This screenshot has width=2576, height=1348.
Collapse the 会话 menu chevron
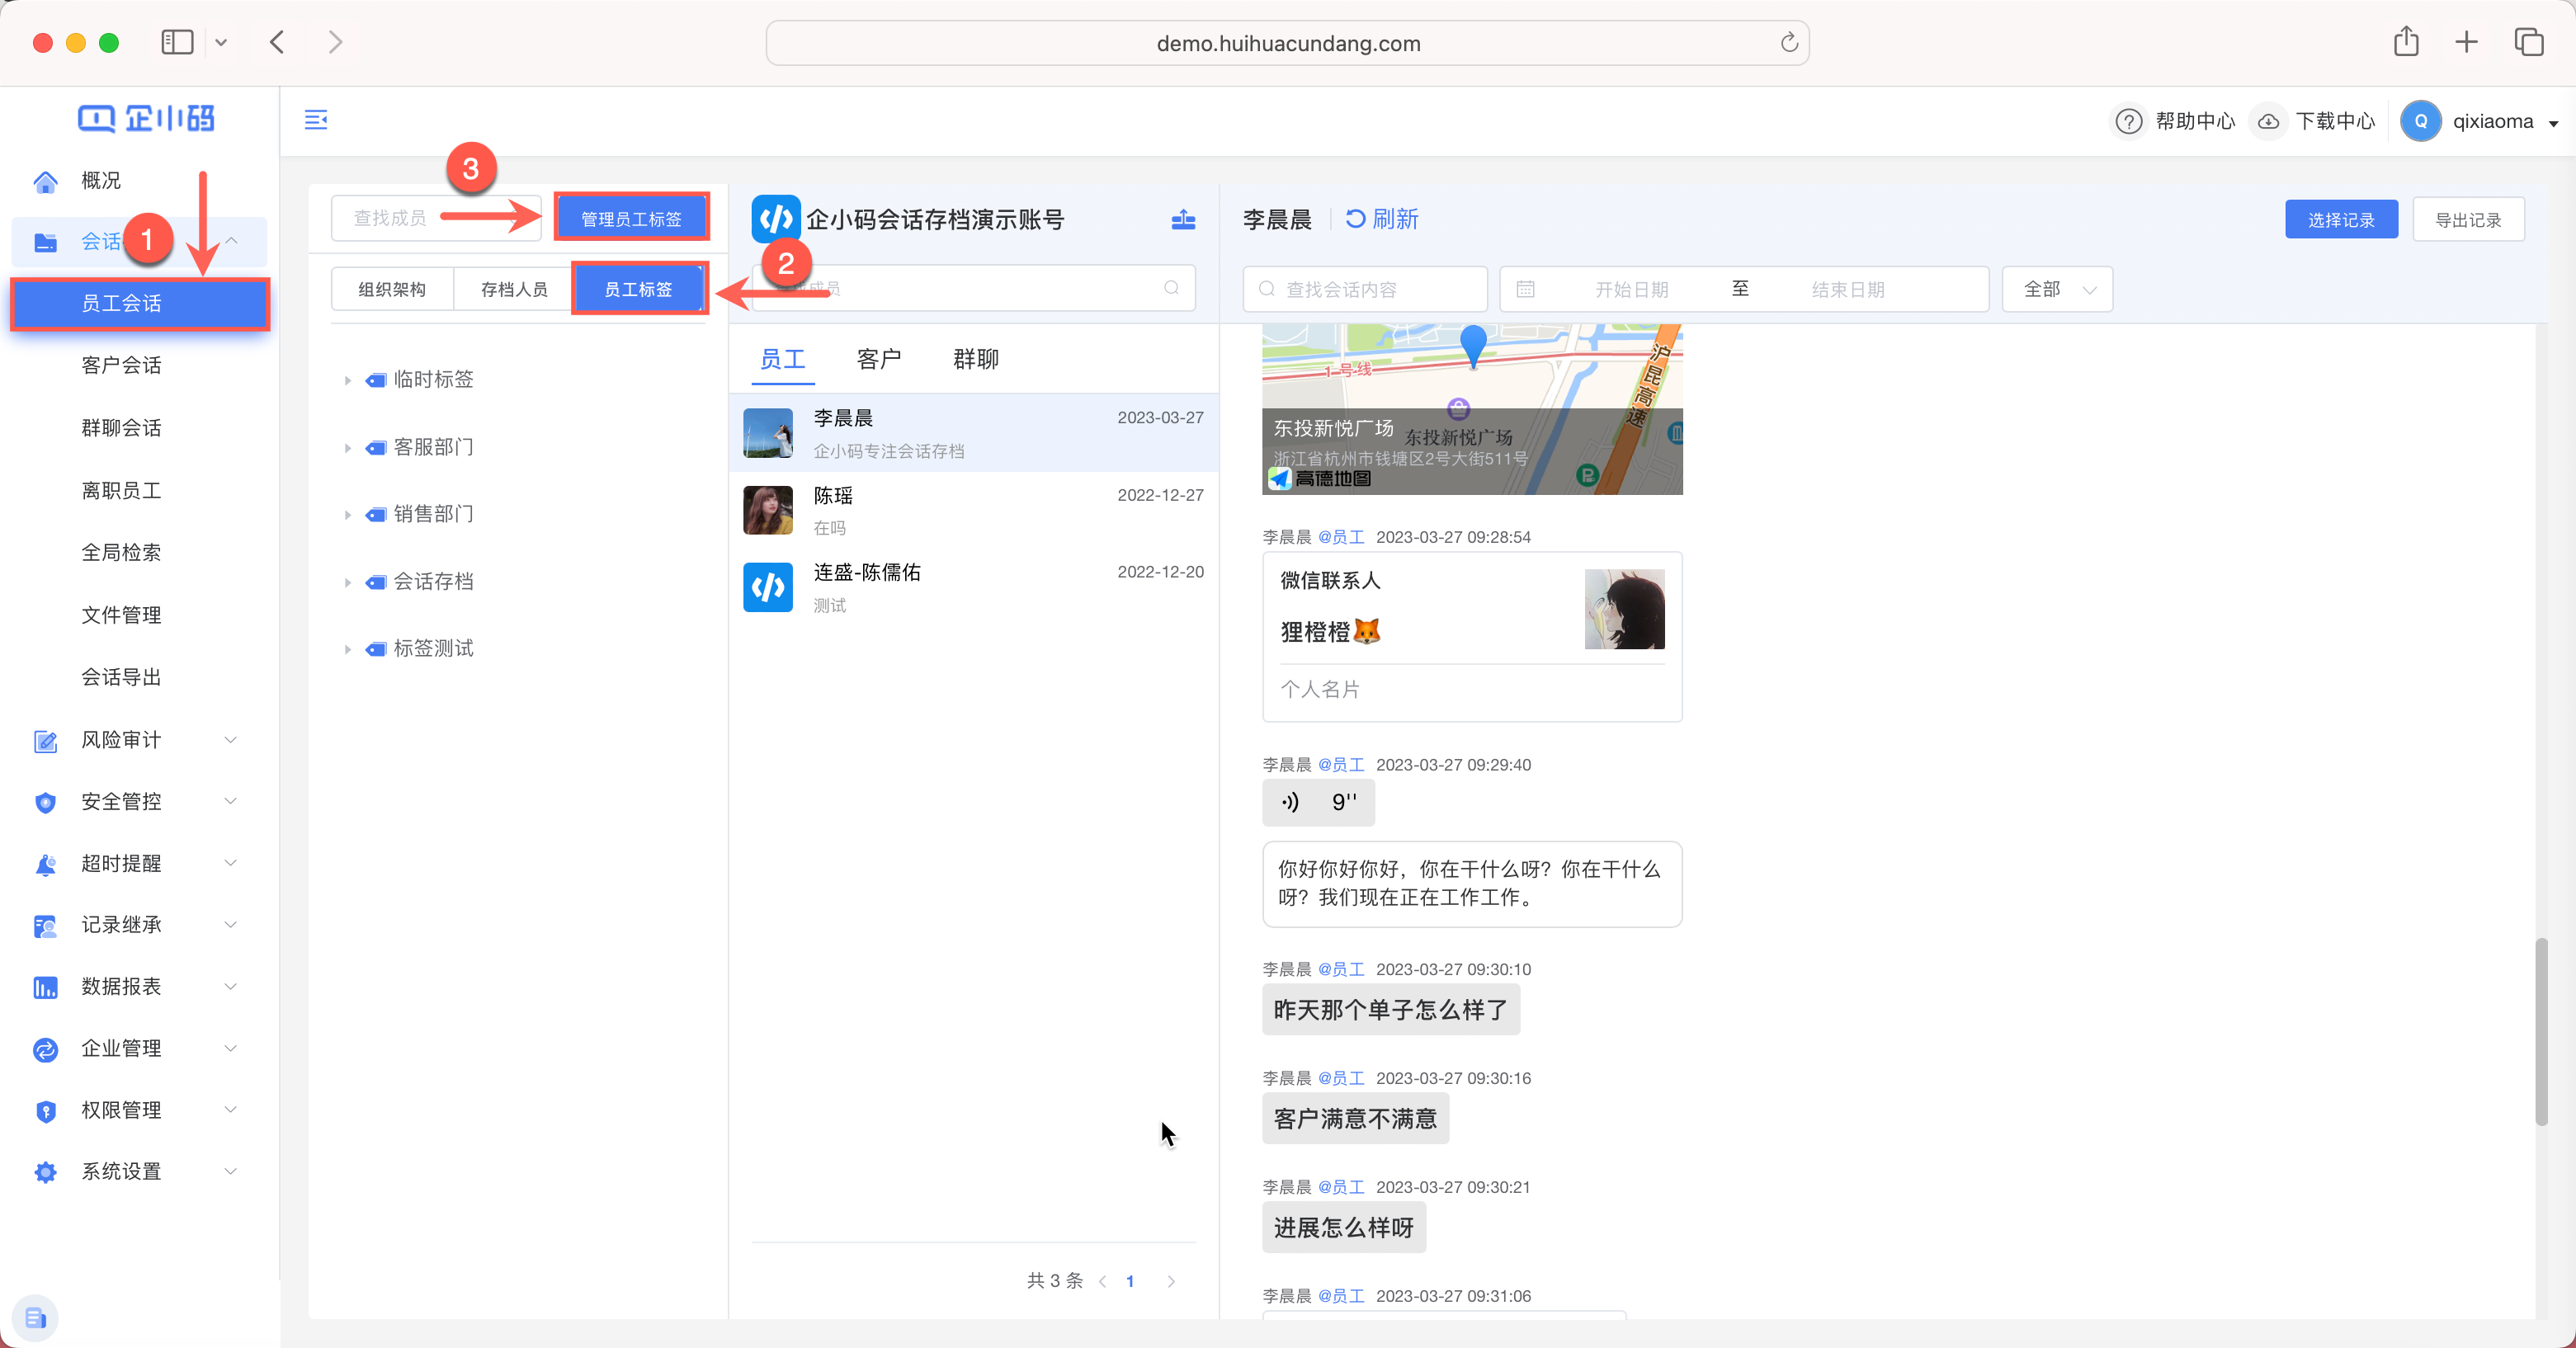(x=231, y=241)
